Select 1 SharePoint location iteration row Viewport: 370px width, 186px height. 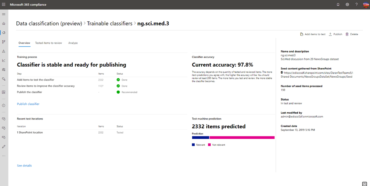point(102,132)
